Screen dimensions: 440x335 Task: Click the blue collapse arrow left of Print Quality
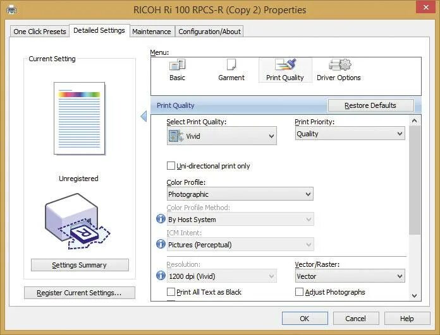(x=144, y=116)
